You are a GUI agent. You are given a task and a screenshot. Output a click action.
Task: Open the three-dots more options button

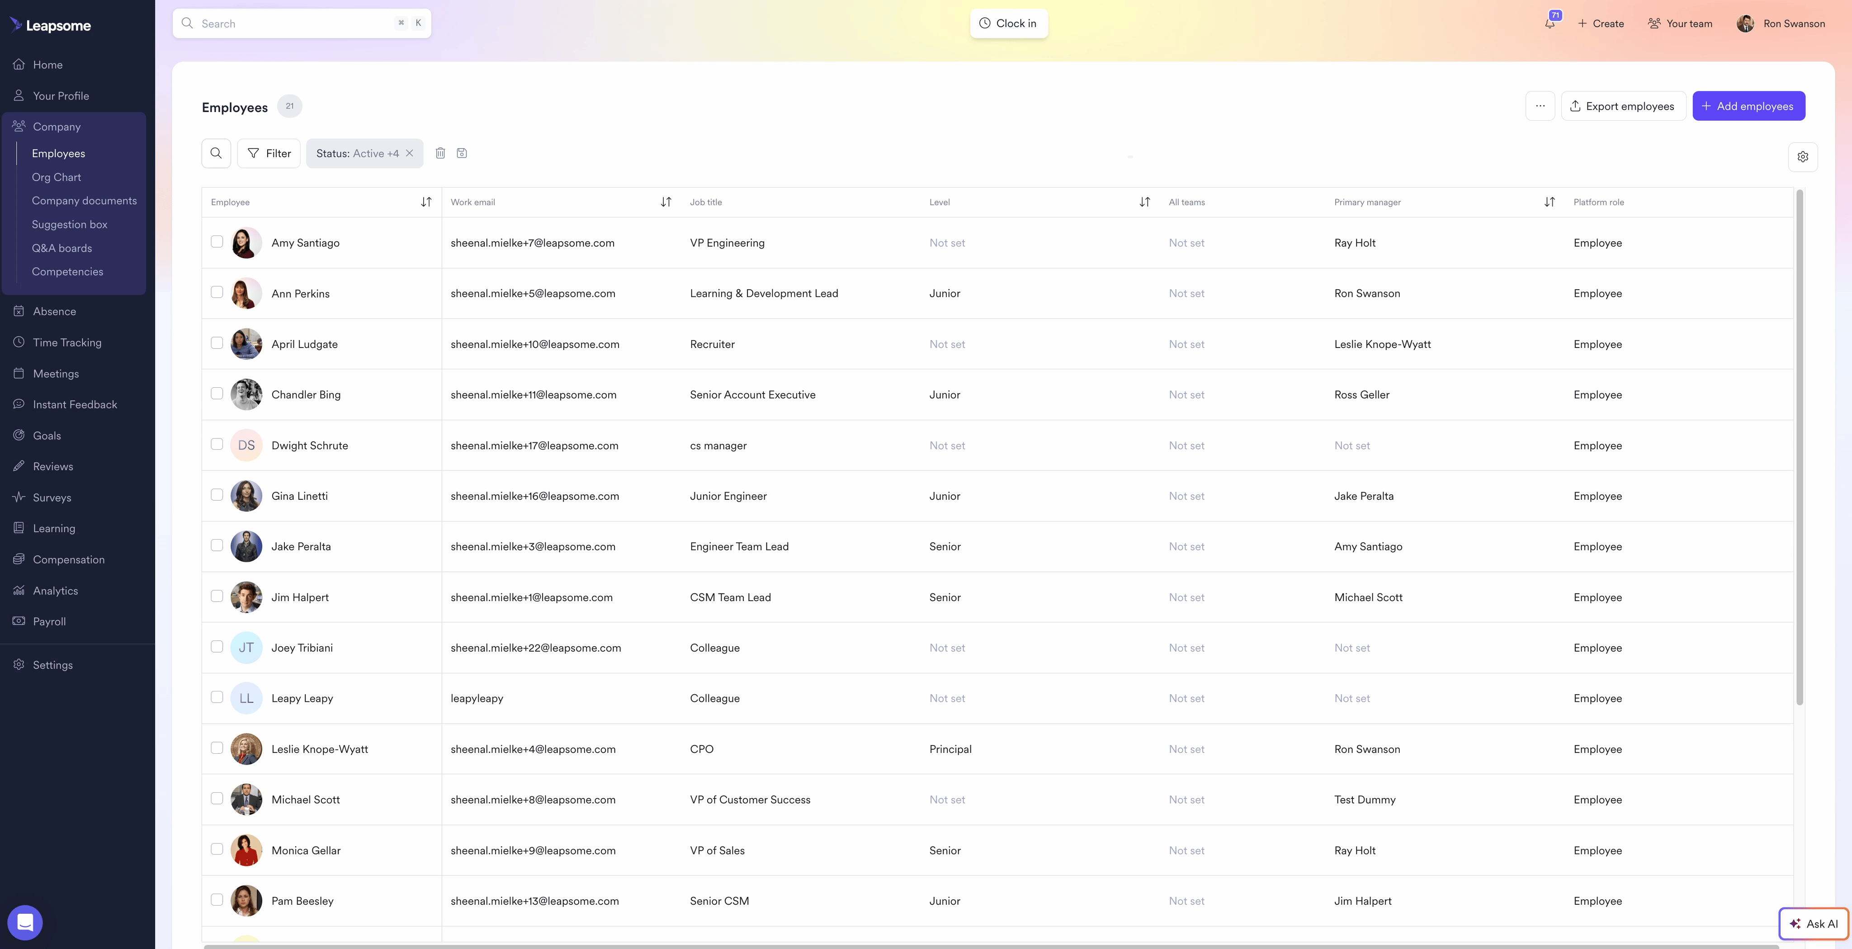tap(1540, 106)
